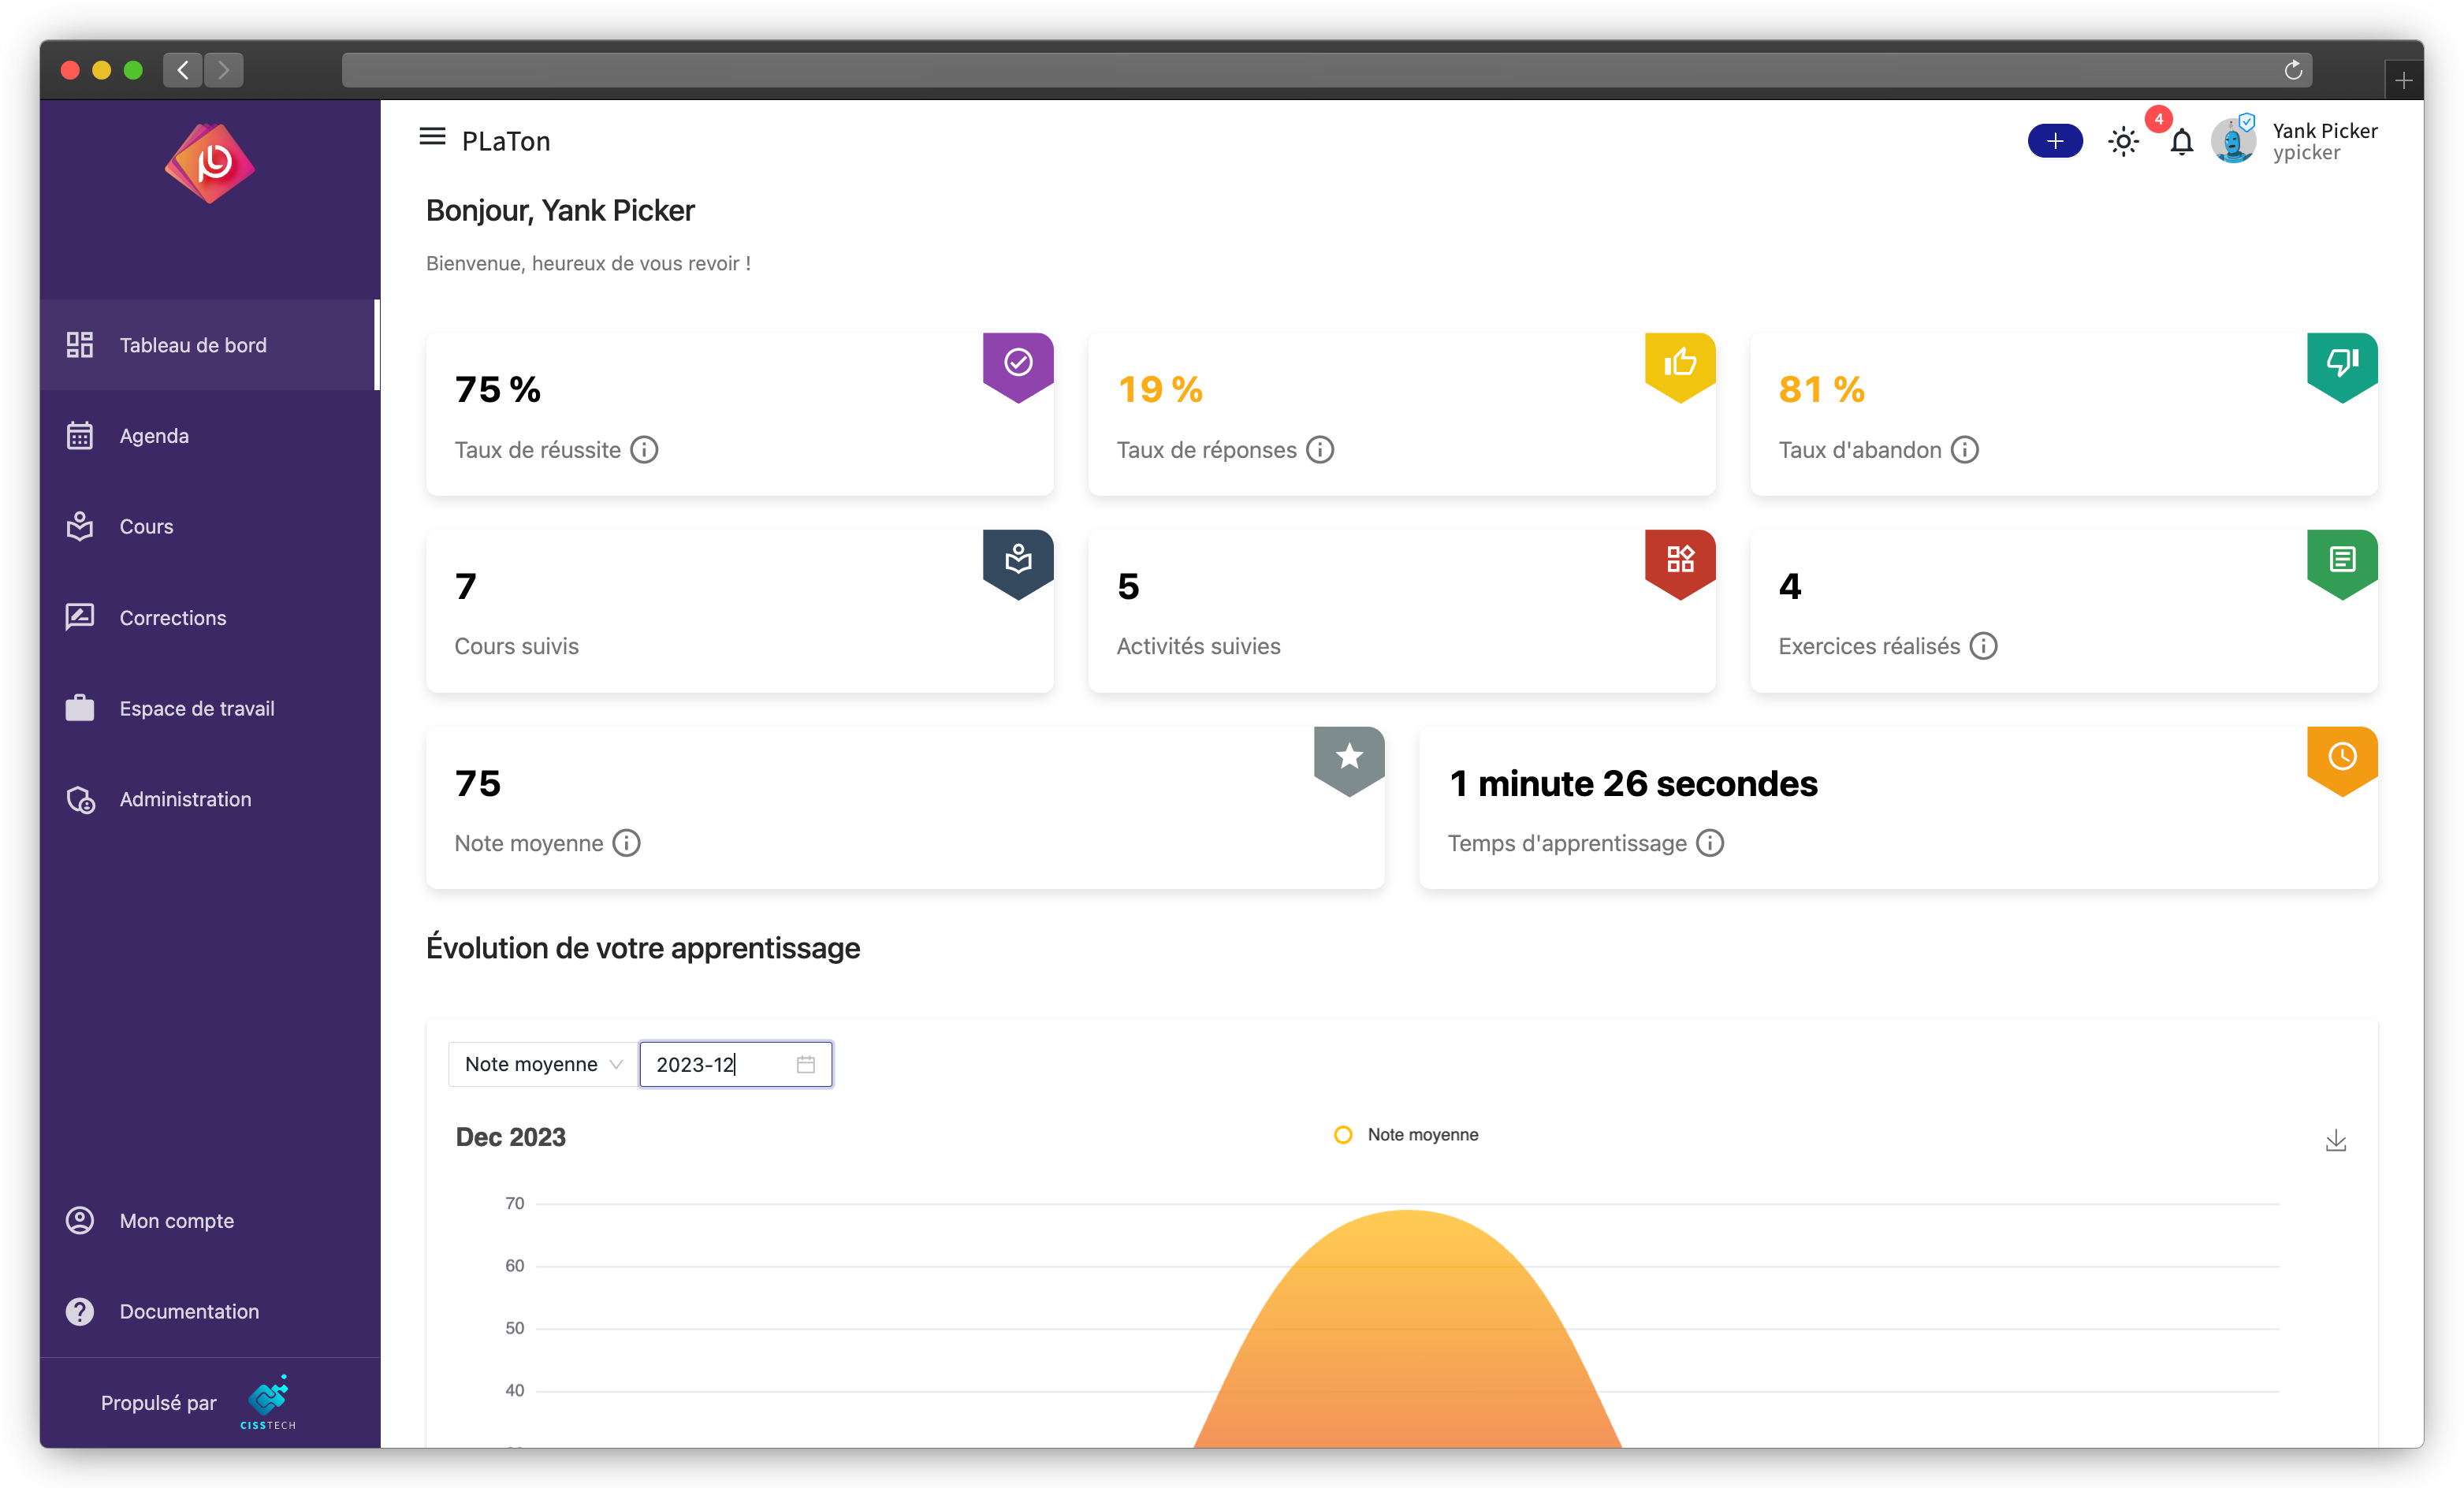Click the browser forward arrow
This screenshot has width=2464, height=1488.
[224, 70]
